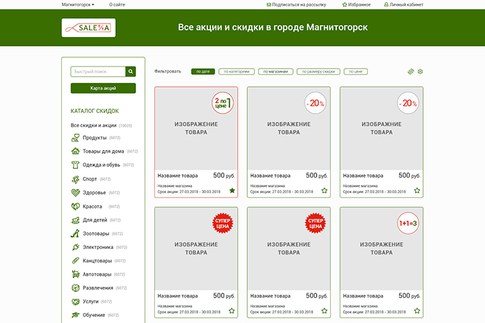Open the Избранное page link
The height and width of the screenshot is (323, 485).
(x=359, y=5)
